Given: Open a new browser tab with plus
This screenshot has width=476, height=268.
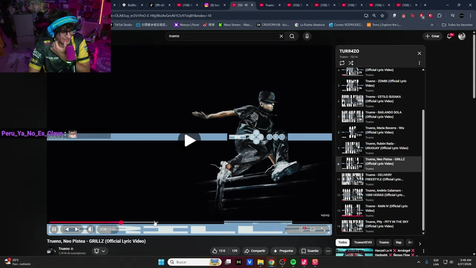Looking at the screenshot, I should 425,5.
